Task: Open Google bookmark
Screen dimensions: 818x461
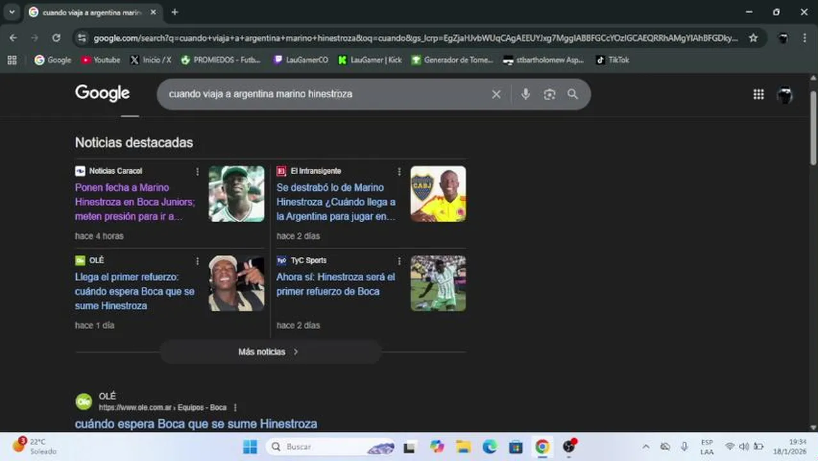Action: [52, 60]
